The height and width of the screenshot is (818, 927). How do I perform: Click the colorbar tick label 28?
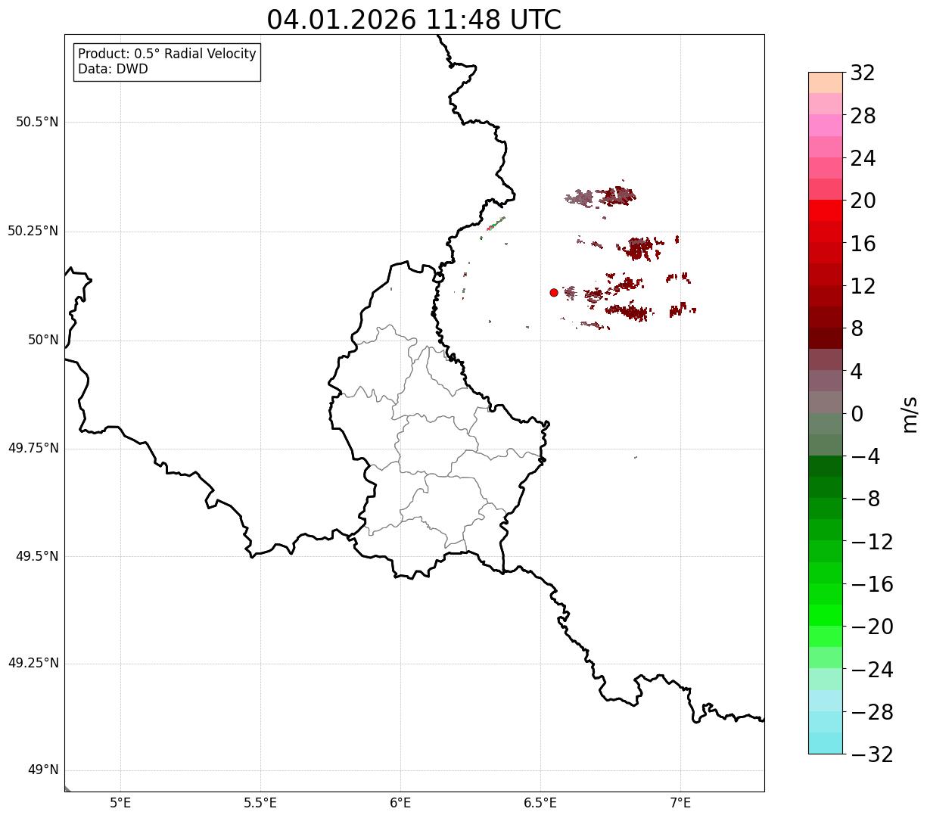coord(863,116)
